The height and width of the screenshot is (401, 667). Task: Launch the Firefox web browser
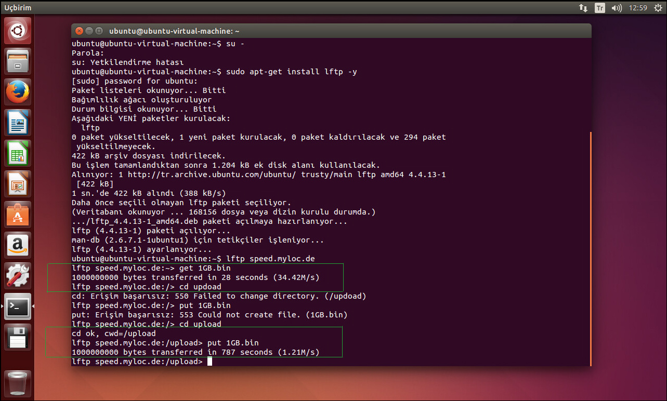tap(18, 92)
